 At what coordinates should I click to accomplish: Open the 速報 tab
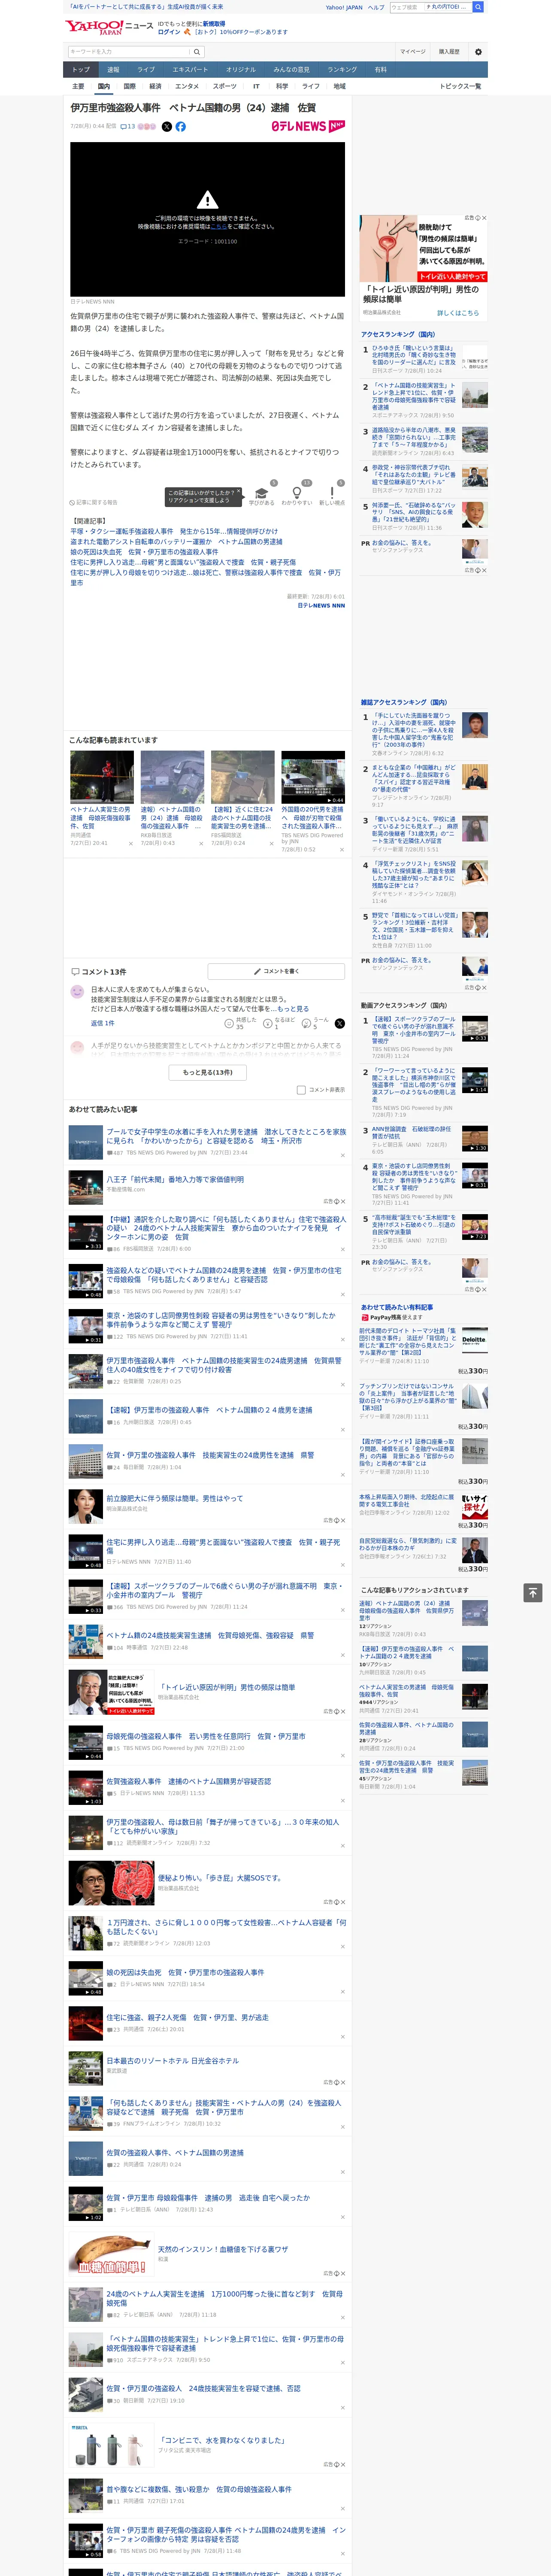[x=113, y=70]
